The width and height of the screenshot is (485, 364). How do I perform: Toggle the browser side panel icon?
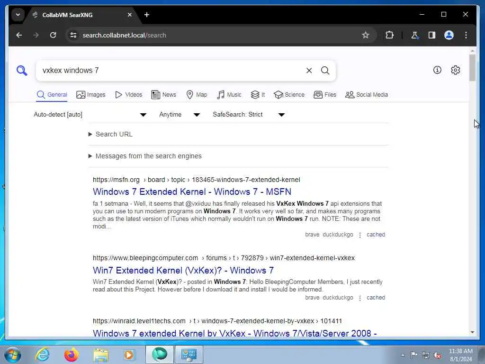(432, 35)
